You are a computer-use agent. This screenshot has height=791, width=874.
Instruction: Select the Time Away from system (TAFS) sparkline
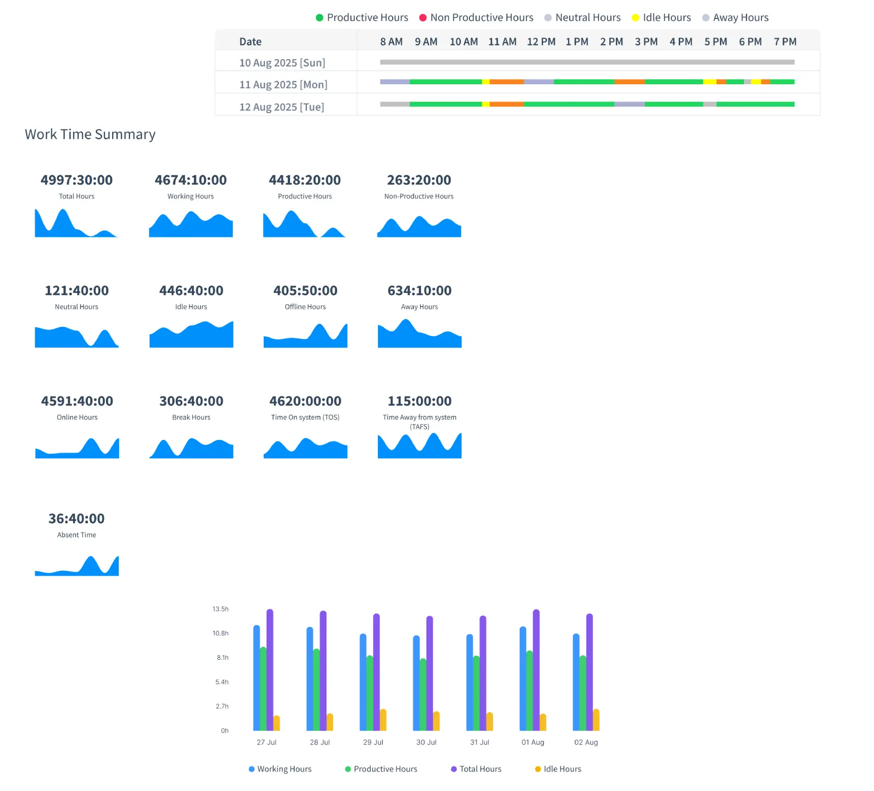tap(420, 446)
